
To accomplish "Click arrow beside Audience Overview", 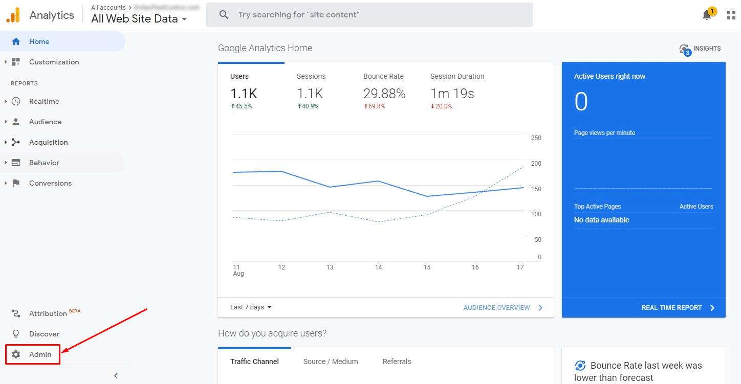I will click(x=540, y=308).
